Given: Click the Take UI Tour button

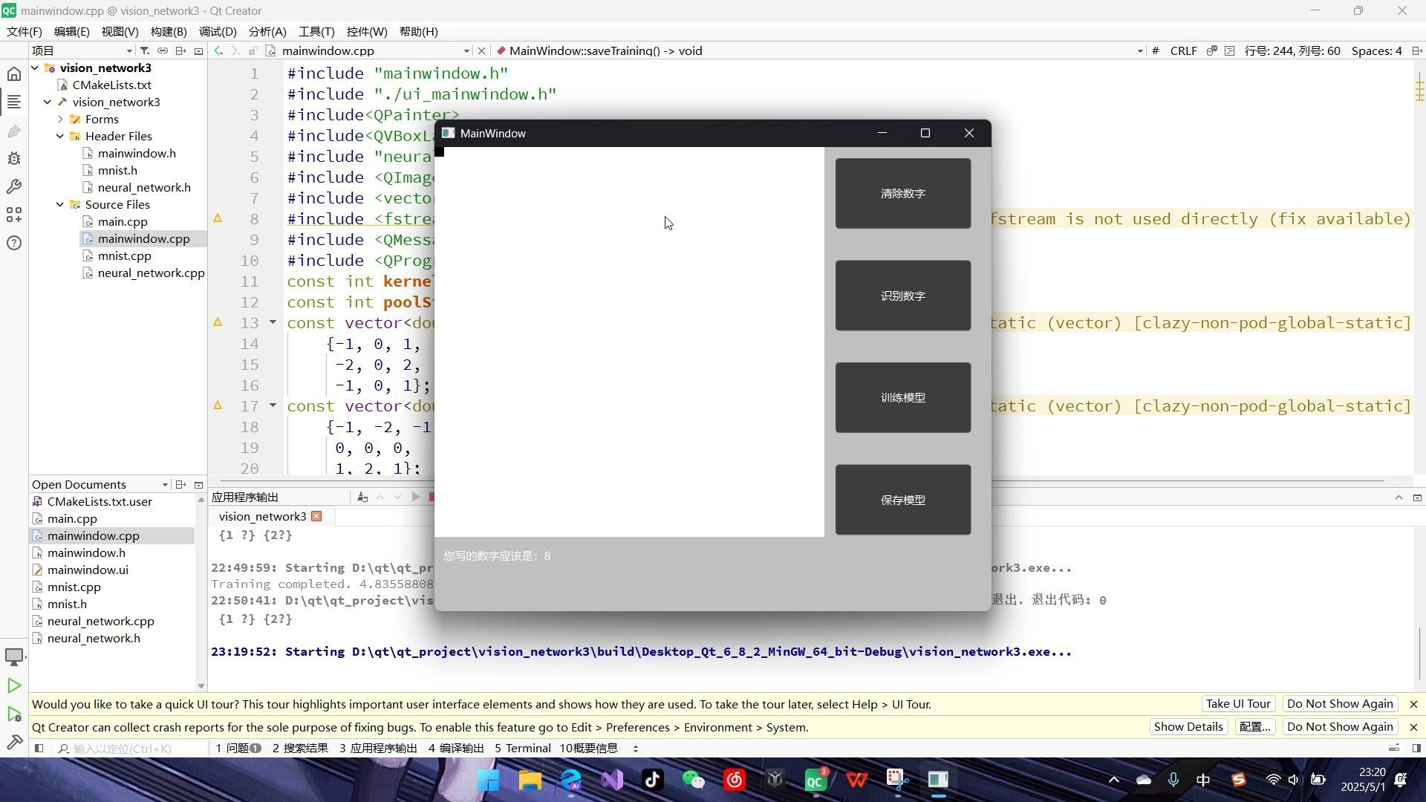Looking at the screenshot, I should pos(1237,704).
